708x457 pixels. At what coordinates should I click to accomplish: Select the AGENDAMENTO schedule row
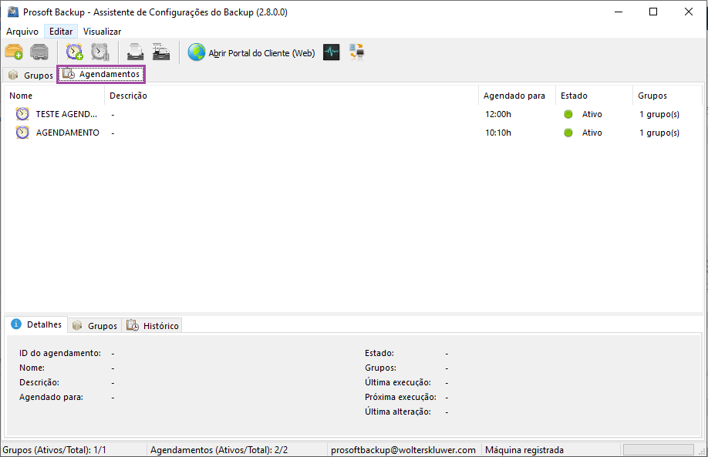[353, 133]
